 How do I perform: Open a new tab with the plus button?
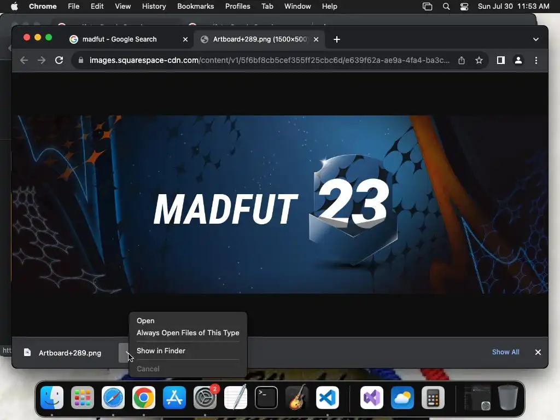337,39
